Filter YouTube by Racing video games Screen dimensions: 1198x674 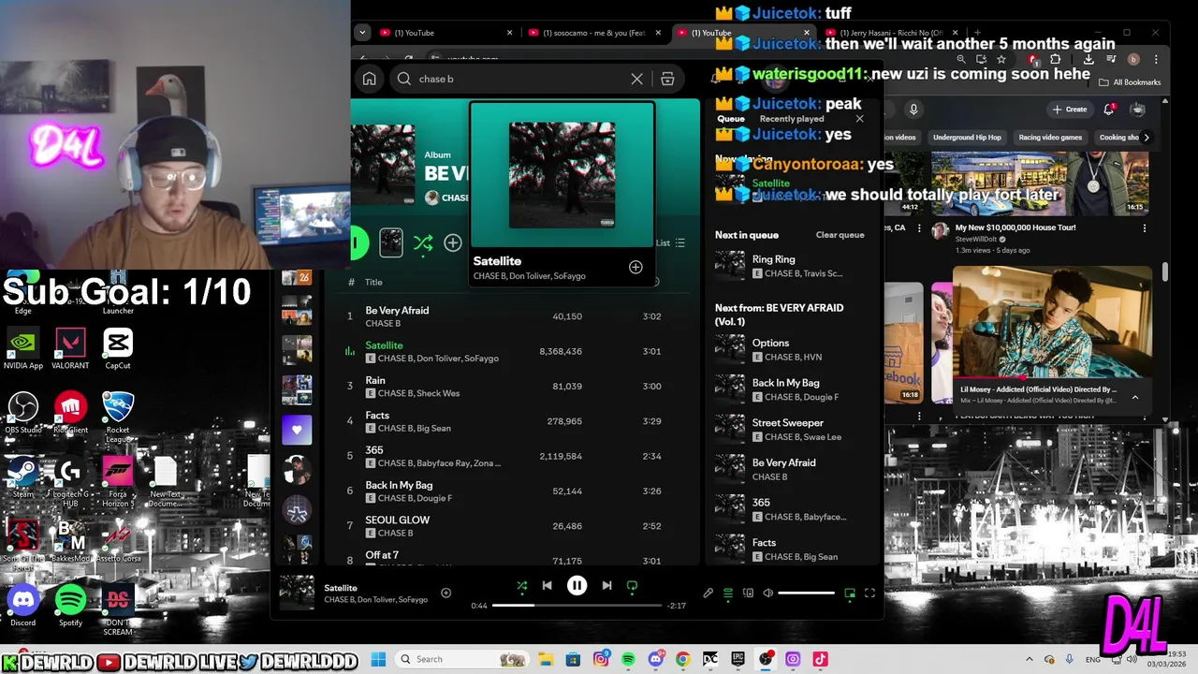1050,138
